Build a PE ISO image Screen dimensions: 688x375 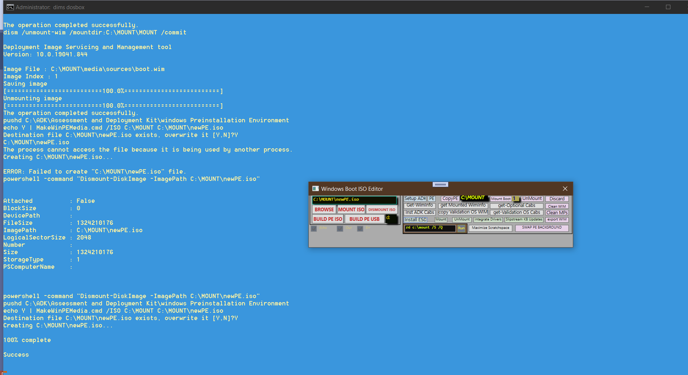point(327,219)
